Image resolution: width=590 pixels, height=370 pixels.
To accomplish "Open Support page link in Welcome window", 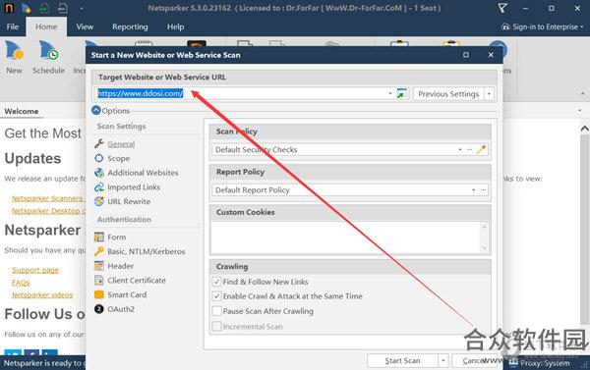I will tap(35, 270).
